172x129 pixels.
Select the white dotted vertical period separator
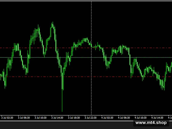click(x=91, y=58)
